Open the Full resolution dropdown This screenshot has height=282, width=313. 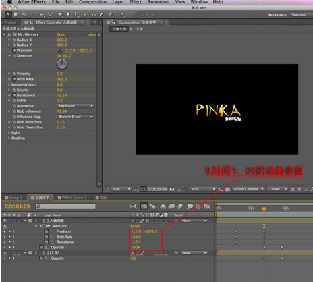(203, 189)
